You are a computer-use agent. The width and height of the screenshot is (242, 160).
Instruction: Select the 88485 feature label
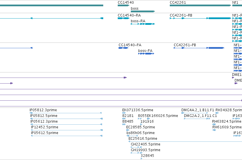128,121
